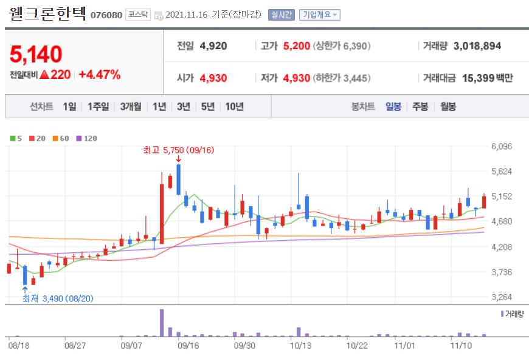The image size is (529, 356).
Task: Switch to 월봉 monthly candle chart
Action: [x=448, y=107]
